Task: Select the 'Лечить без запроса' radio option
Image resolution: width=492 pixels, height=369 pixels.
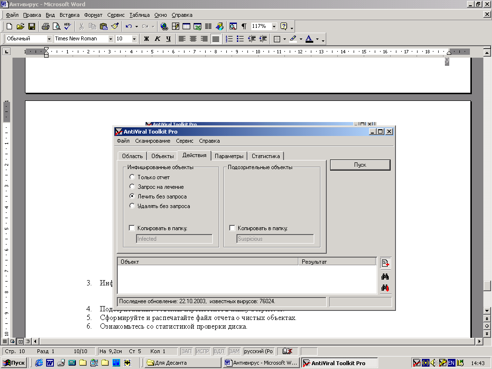Action: coord(132,196)
